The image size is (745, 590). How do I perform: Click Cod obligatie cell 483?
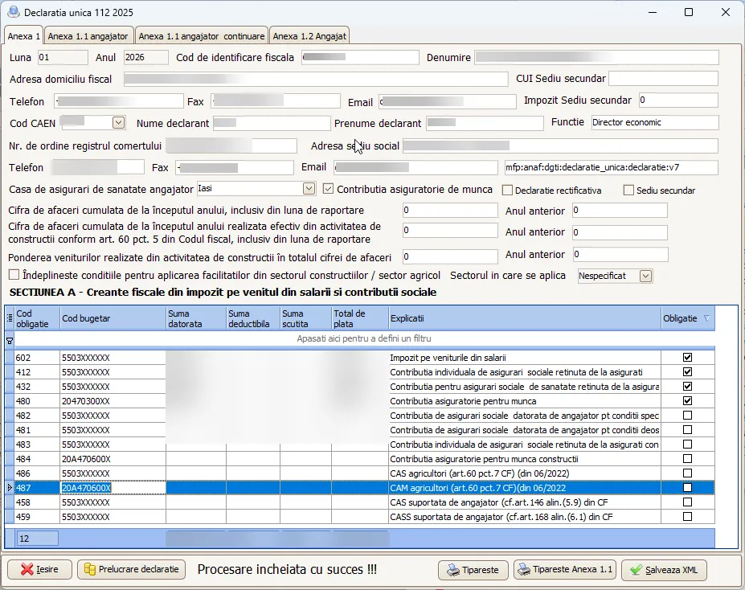pyautogui.click(x=37, y=445)
